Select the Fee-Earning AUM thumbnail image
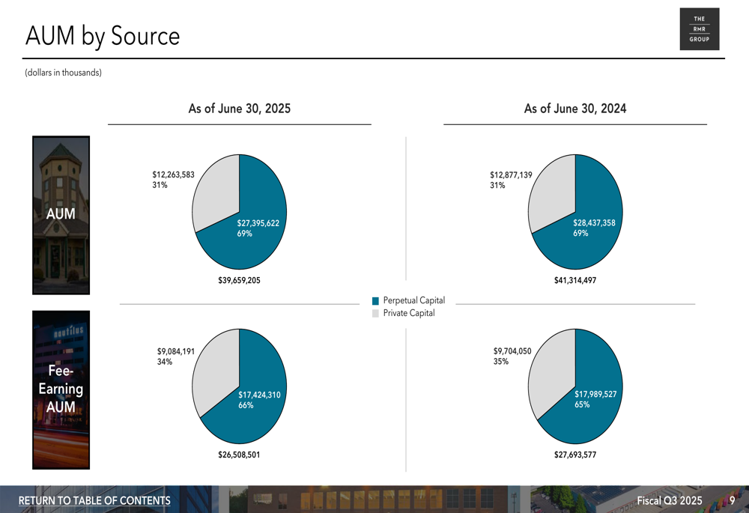The image size is (749, 513). [x=61, y=389]
